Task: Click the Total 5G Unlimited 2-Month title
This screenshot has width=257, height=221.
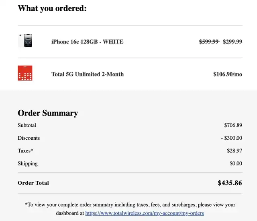Action: coord(88,74)
